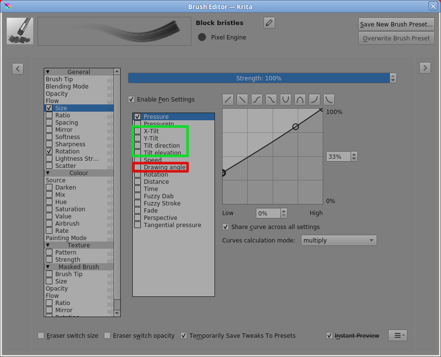This screenshot has width=441, height=357.
Task: Open the hamburger options menu button
Action: pos(398,335)
